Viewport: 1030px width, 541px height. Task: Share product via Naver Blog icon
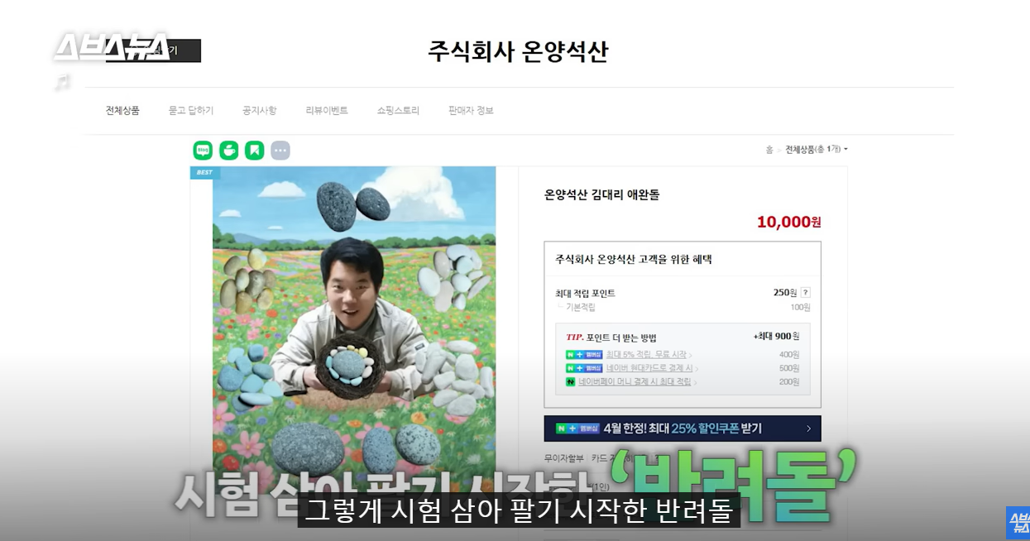[203, 151]
